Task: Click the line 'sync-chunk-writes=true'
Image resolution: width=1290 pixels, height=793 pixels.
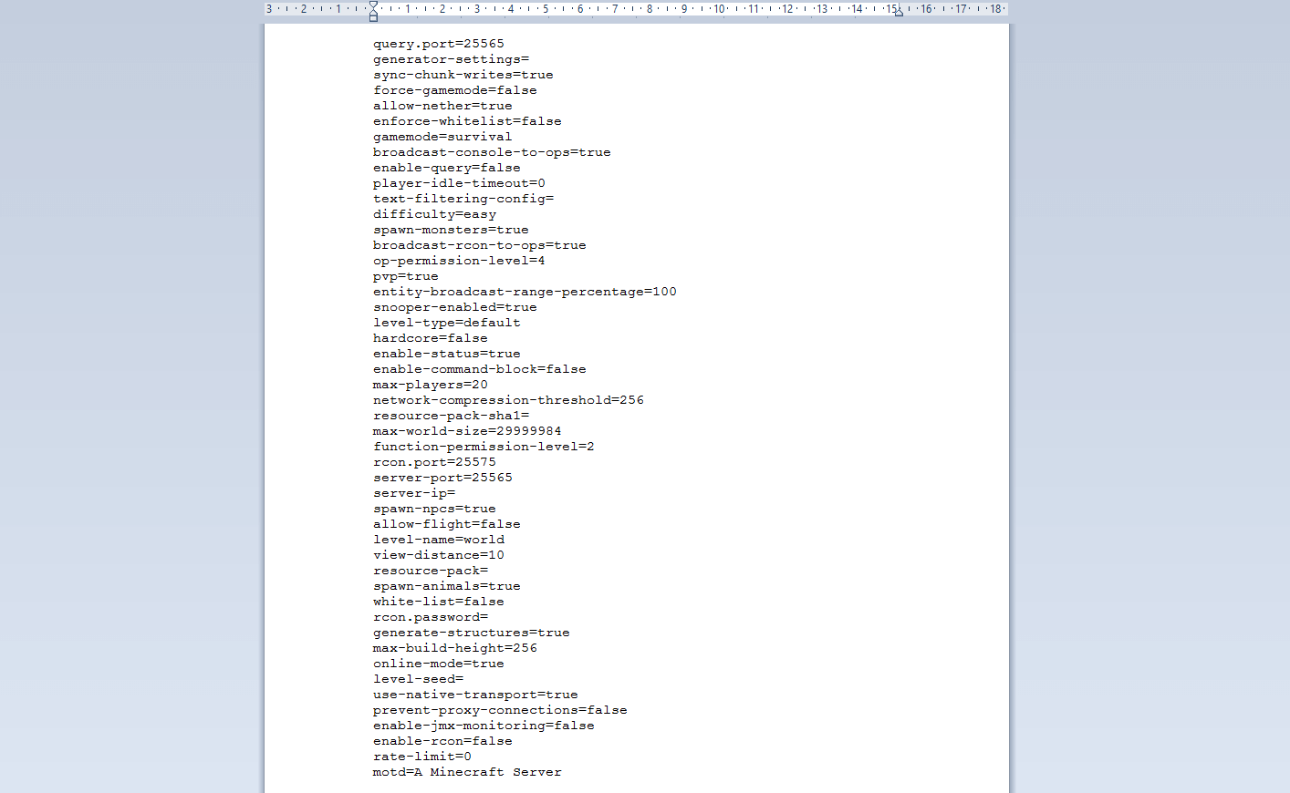Action: 463,75
